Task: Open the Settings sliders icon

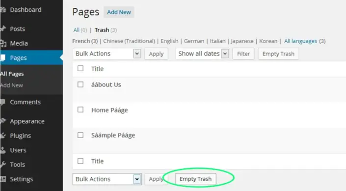Action: 3,179
